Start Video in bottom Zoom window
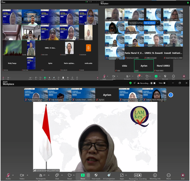 click(22, 176)
